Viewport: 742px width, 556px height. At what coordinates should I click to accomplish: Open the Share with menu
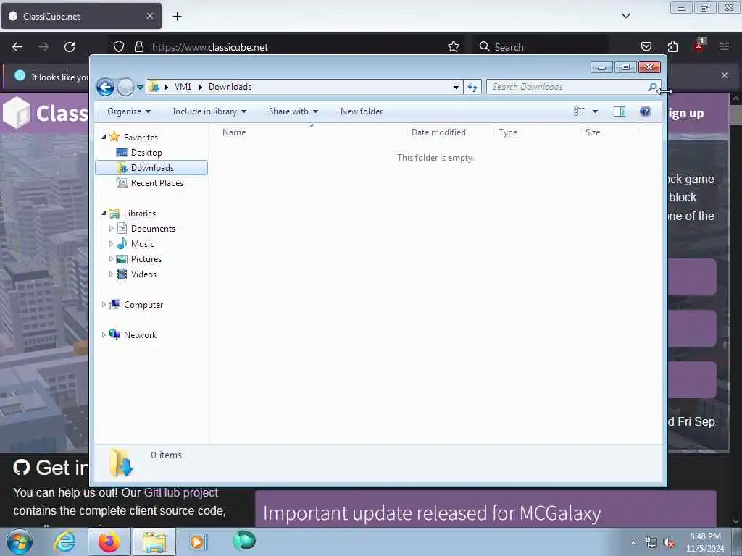[293, 111]
